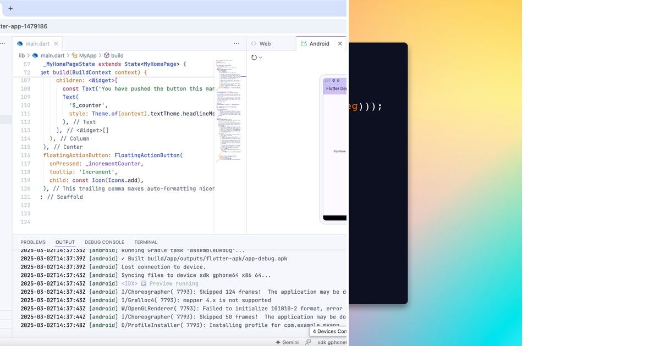This screenshot has width=660, height=346.
Task: Click the Gemini sparkle icon in status bar
Action: [x=278, y=342]
